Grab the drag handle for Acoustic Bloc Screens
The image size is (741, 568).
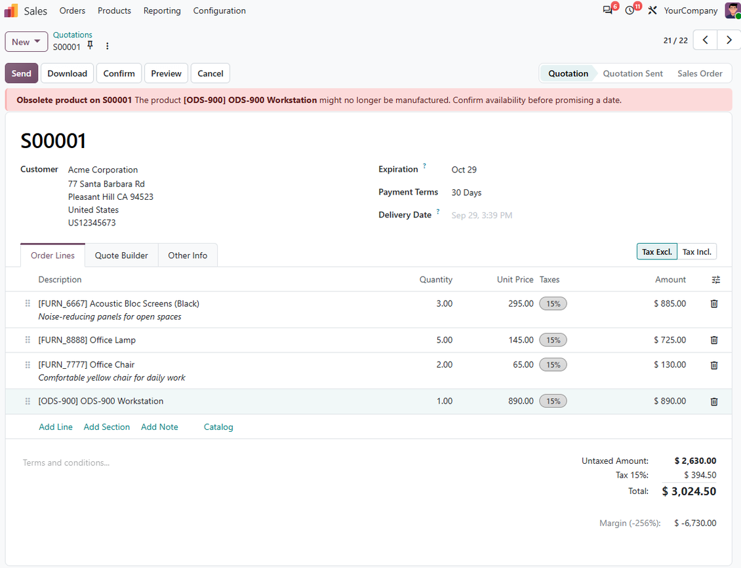(x=28, y=303)
